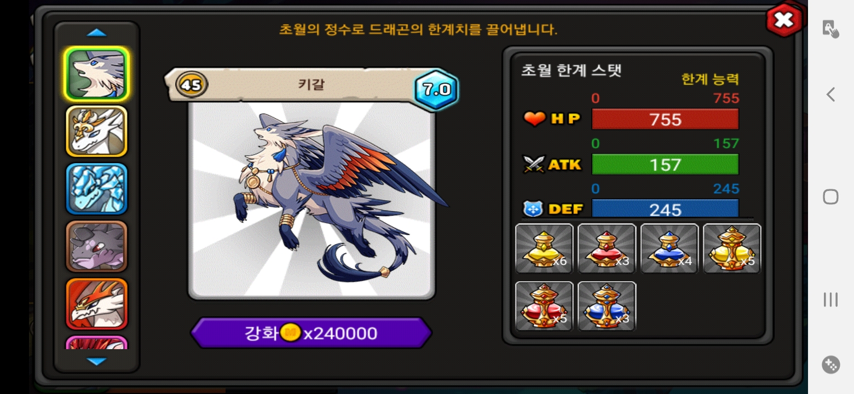Select the small blue potion x4
854x394 pixels.
coord(670,248)
